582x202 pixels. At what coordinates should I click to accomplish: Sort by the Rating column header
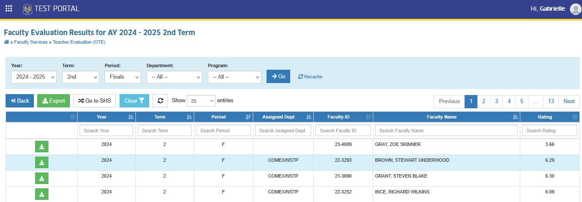coord(550,117)
